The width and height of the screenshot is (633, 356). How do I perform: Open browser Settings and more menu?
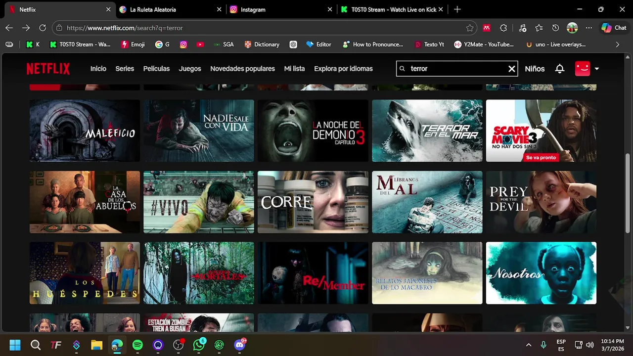[588, 28]
